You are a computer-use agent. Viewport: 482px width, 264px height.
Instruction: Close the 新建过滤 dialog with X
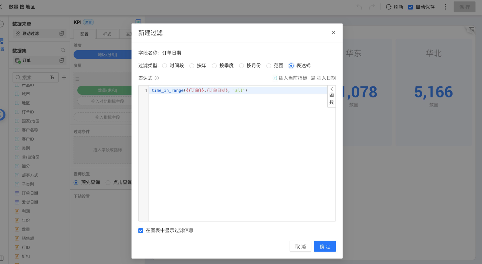tap(333, 33)
